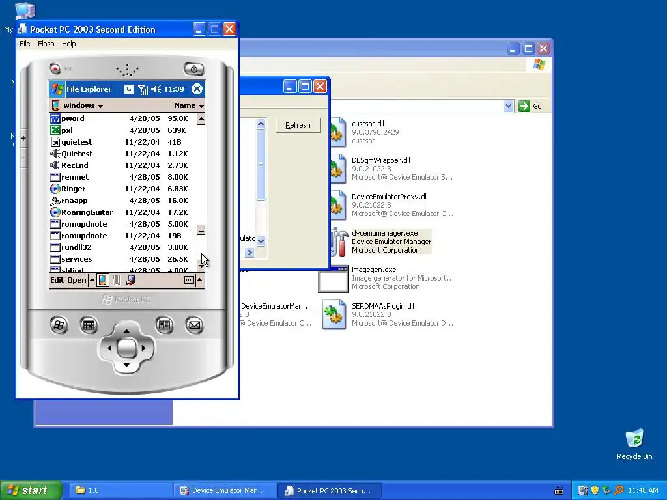
Task: Select the Quietest sound file icon
Action: tap(55, 154)
